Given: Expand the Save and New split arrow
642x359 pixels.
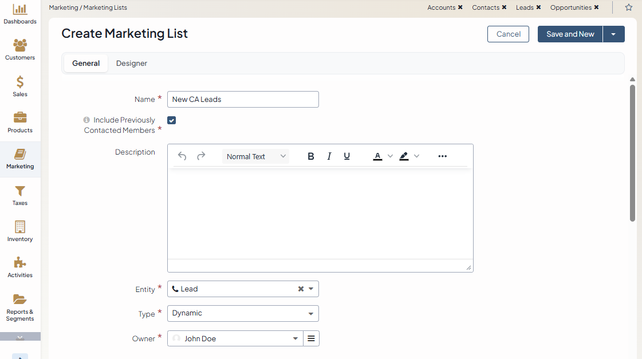Looking at the screenshot, I should 613,34.
